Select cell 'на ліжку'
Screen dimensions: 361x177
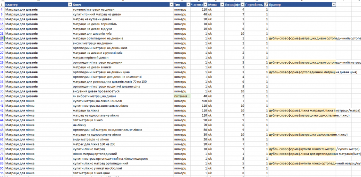pos(123,125)
